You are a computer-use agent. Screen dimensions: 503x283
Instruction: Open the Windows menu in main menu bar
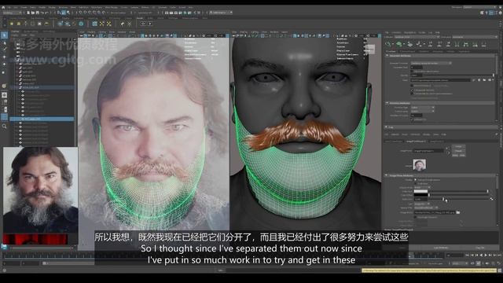click(x=63, y=7)
